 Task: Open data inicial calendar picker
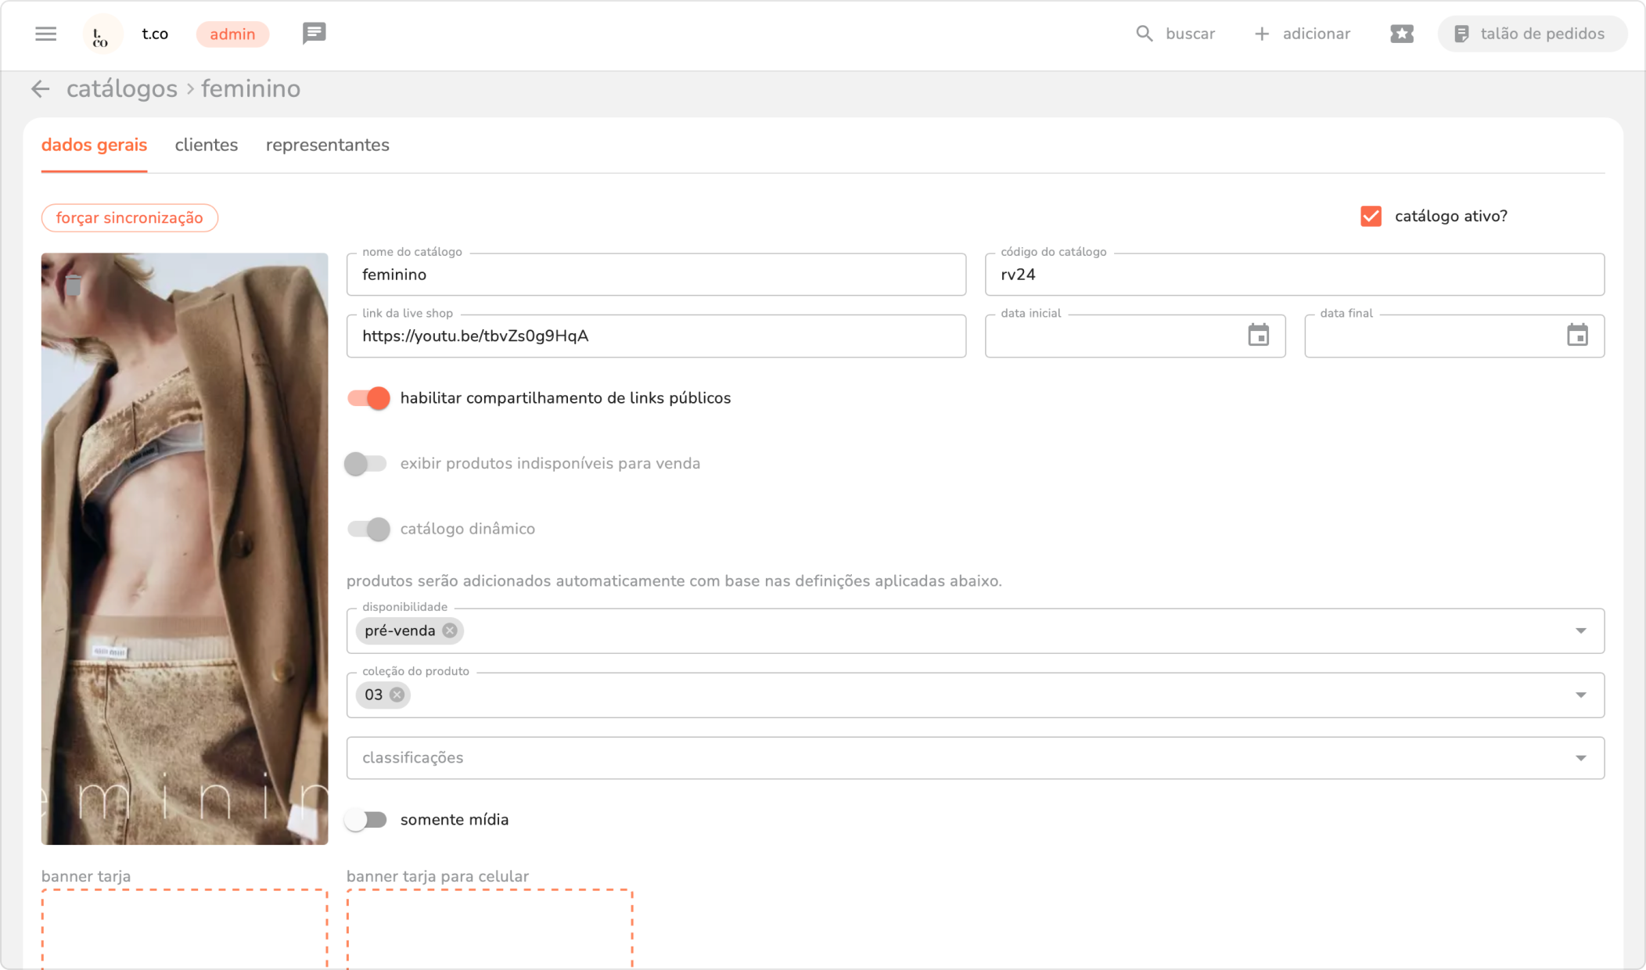coord(1258,336)
